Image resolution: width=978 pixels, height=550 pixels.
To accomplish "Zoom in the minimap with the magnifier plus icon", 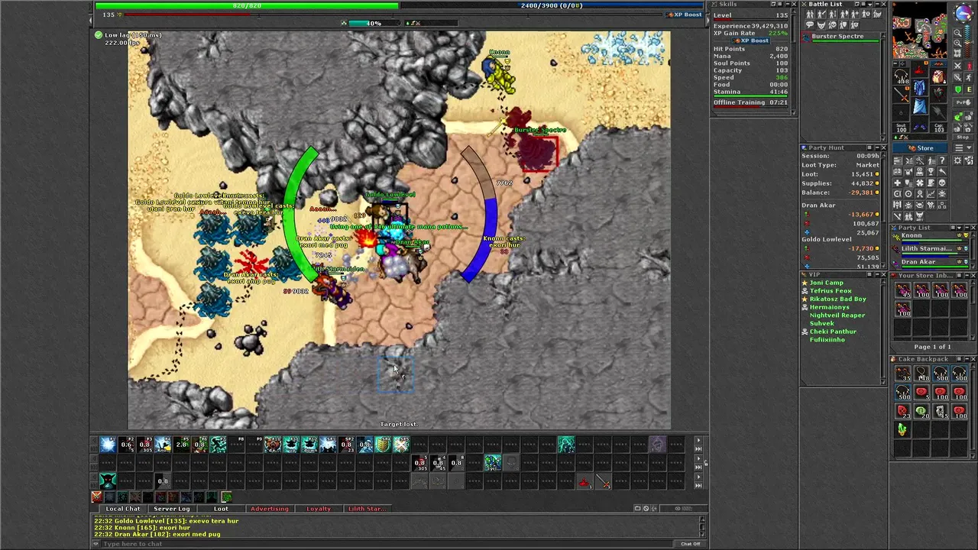I will click(x=957, y=43).
